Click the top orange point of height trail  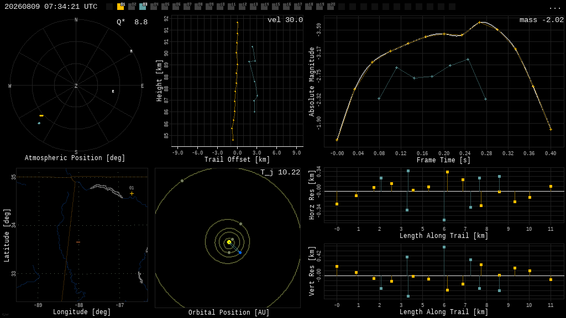[238, 22]
